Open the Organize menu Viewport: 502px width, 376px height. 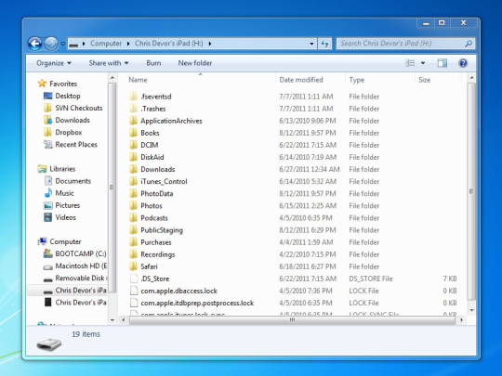[x=54, y=63]
